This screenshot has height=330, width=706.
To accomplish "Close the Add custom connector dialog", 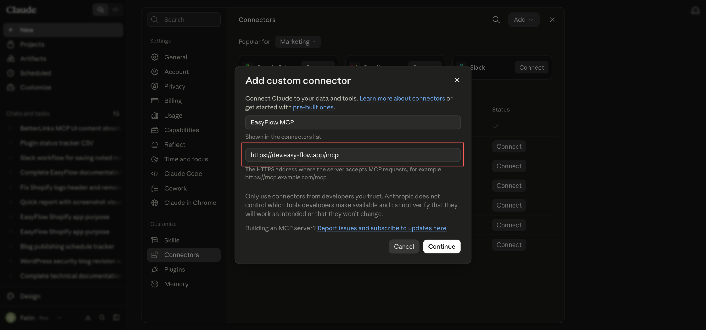I will pyautogui.click(x=457, y=80).
